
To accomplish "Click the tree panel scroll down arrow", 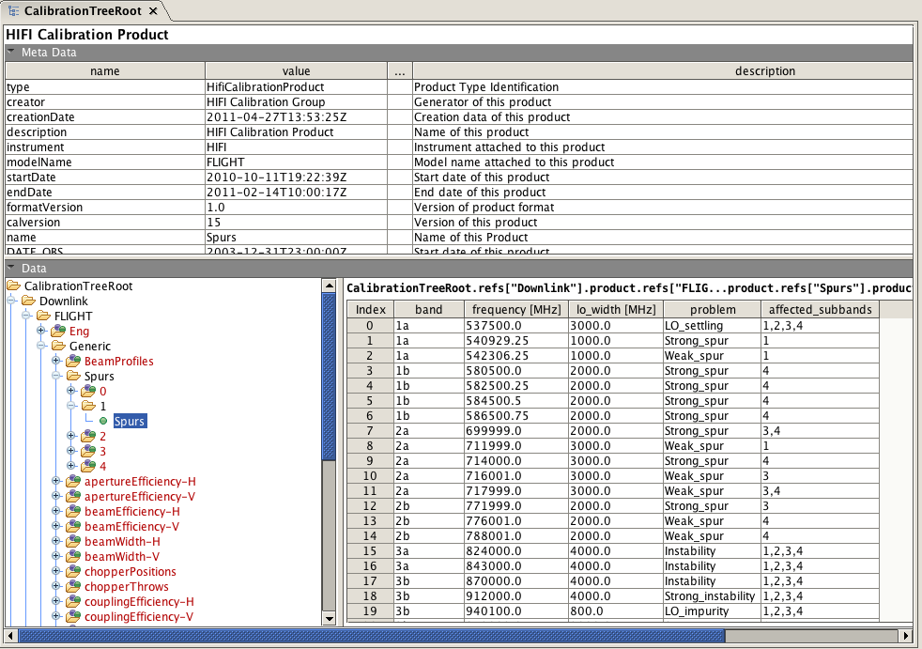I will coord(330,618).
